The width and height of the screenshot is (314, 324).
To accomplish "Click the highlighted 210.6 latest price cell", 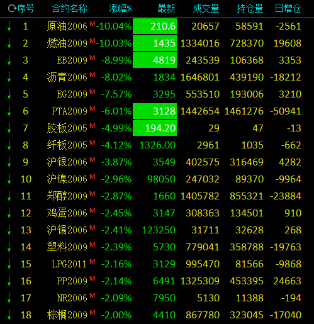I will (x=155, y=26).
